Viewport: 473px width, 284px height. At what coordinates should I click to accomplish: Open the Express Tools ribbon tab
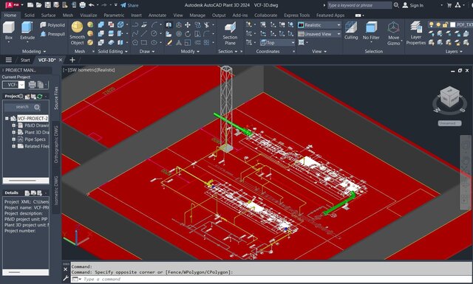coord(296,15)
